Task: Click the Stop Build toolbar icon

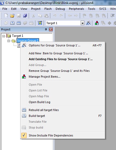Action: [31, 23]
